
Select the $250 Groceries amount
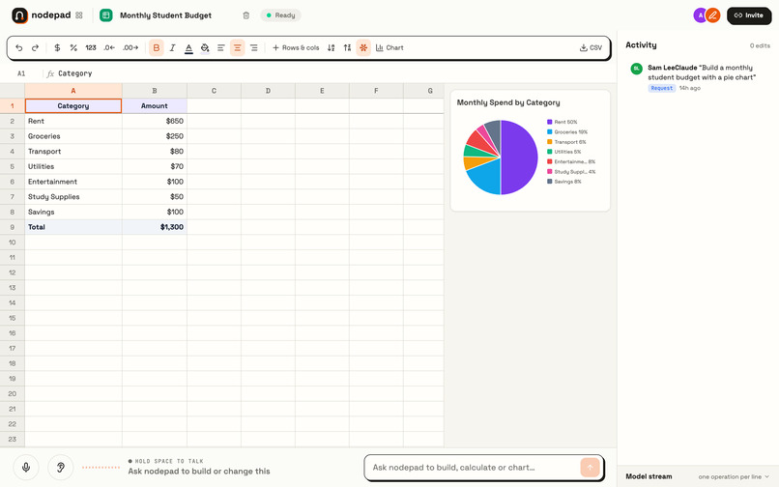155,136
